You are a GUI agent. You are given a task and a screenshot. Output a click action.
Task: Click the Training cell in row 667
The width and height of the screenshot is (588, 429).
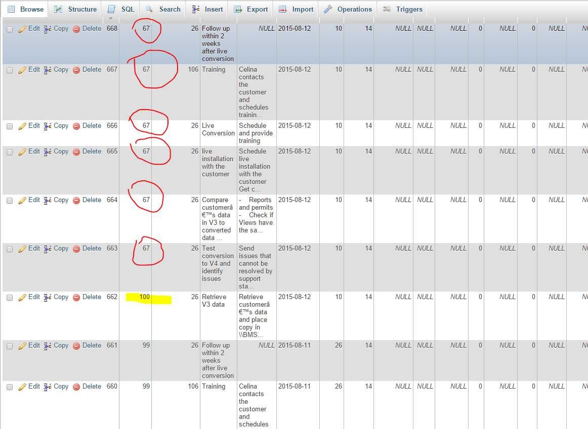coord(214,70)
